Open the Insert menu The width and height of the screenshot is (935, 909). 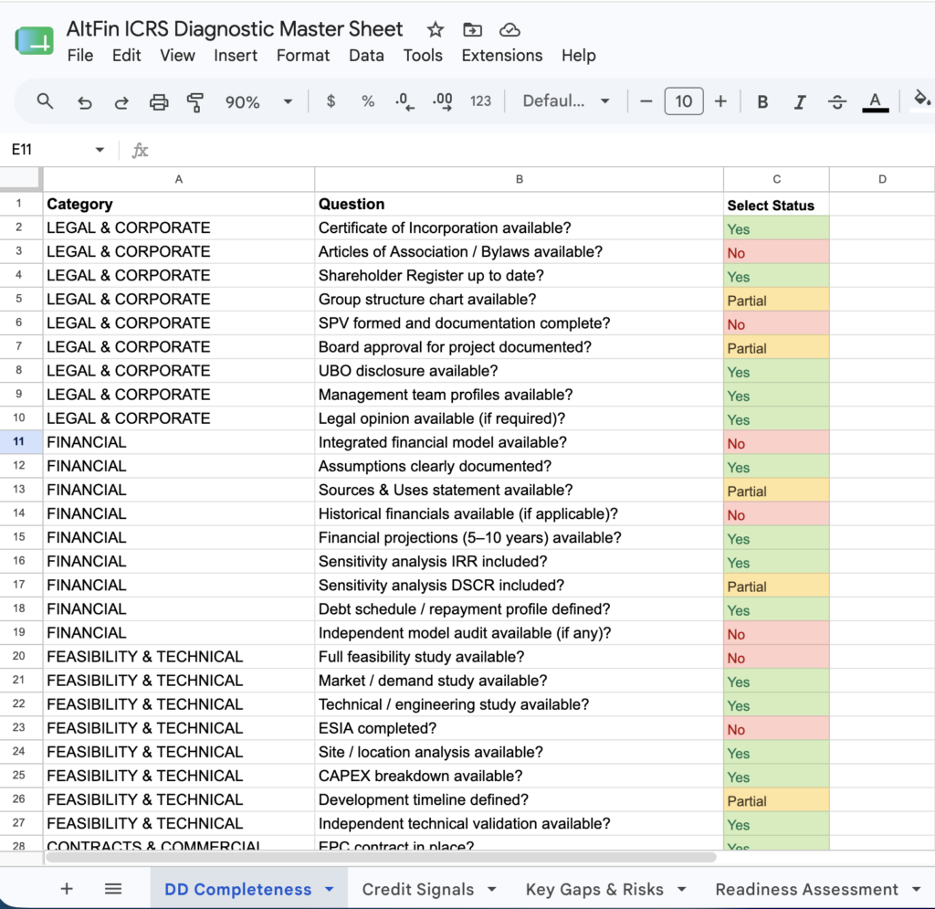236,56
